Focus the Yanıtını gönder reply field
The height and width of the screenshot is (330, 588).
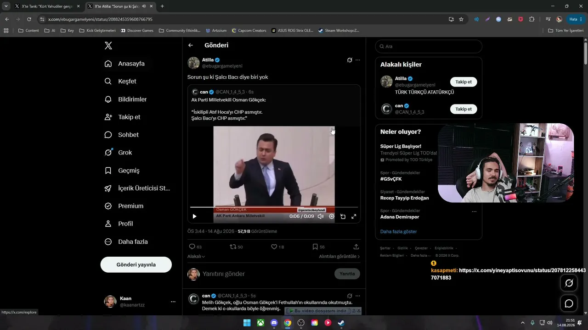point(266,274)
